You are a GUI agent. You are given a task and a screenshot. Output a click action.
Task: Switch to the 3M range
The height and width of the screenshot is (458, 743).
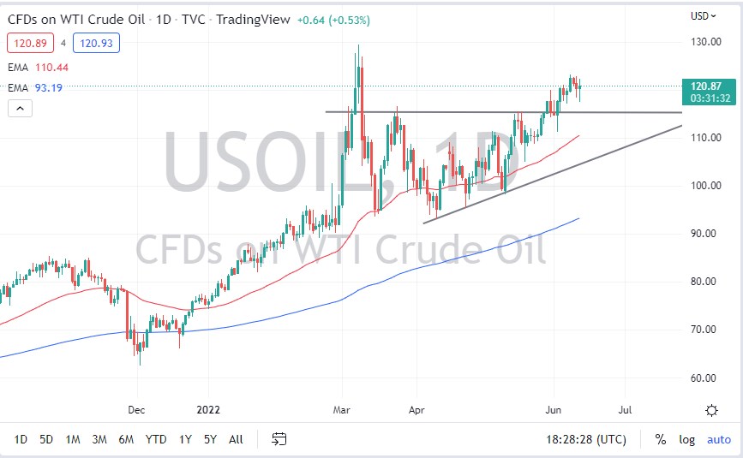pos(99,439)
